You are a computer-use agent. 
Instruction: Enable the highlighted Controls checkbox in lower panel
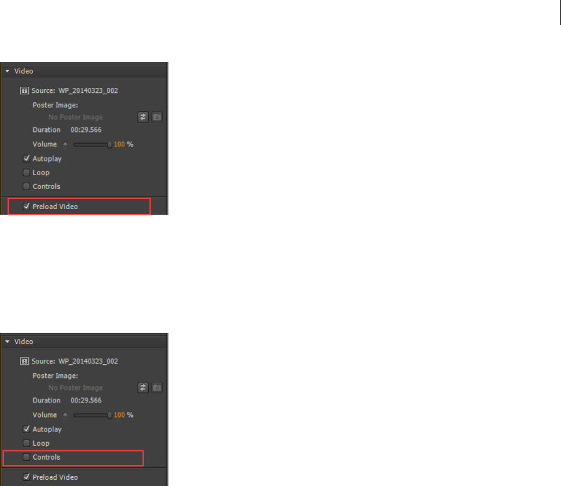[x=26, y=457]
